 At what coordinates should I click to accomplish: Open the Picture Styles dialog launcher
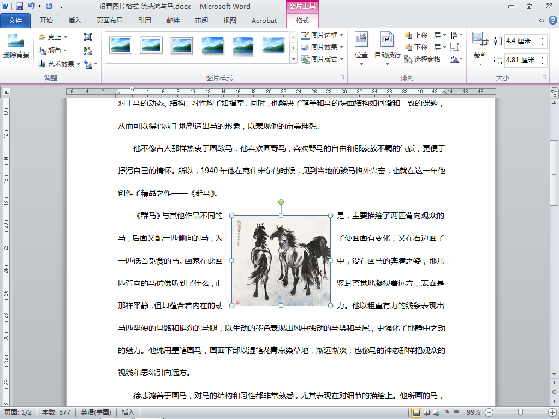tap(343, 77)
